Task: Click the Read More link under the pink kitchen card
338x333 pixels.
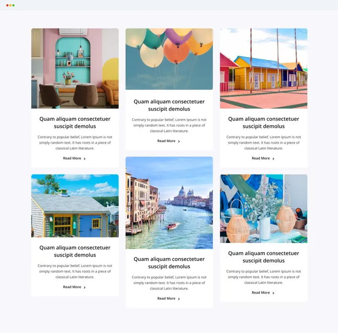Action: 72,158
